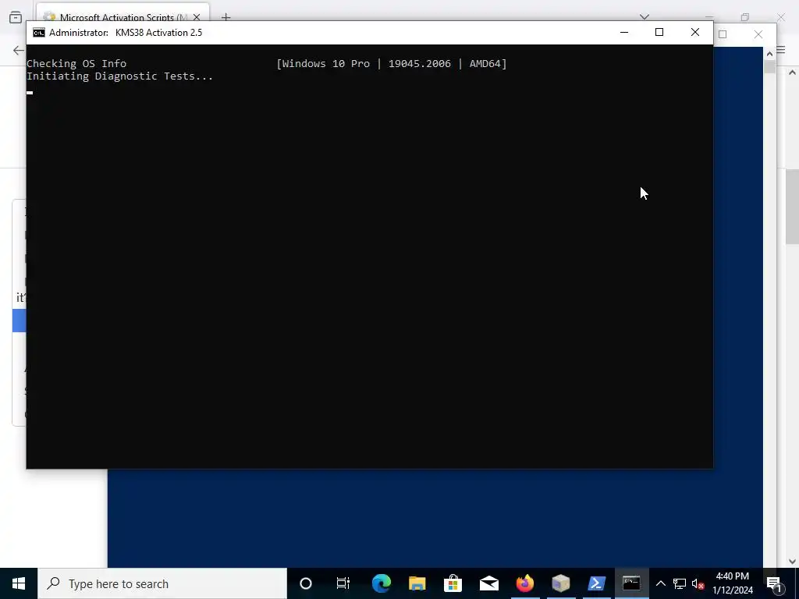Click PowerShell scrollbar up arrow

click(769, 54)
